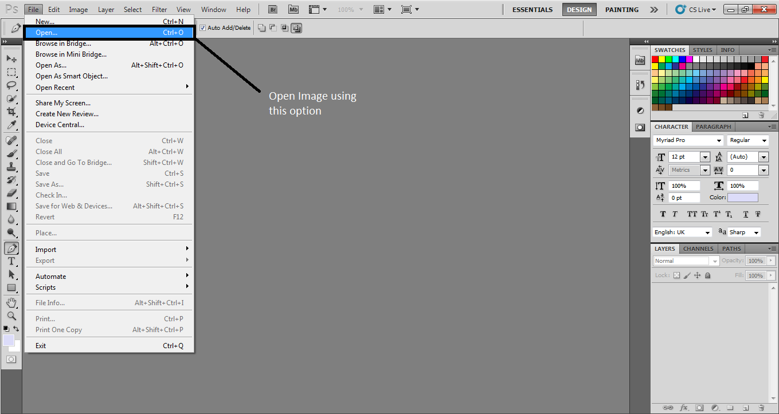Select the Eraser tool
The image size is (779, 414).
(11, 193)
